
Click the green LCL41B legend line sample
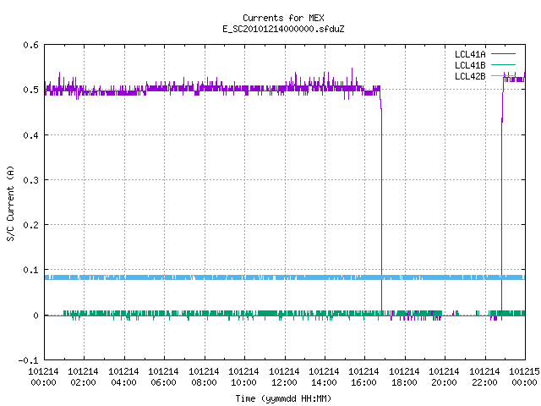[x=503, y=64]
